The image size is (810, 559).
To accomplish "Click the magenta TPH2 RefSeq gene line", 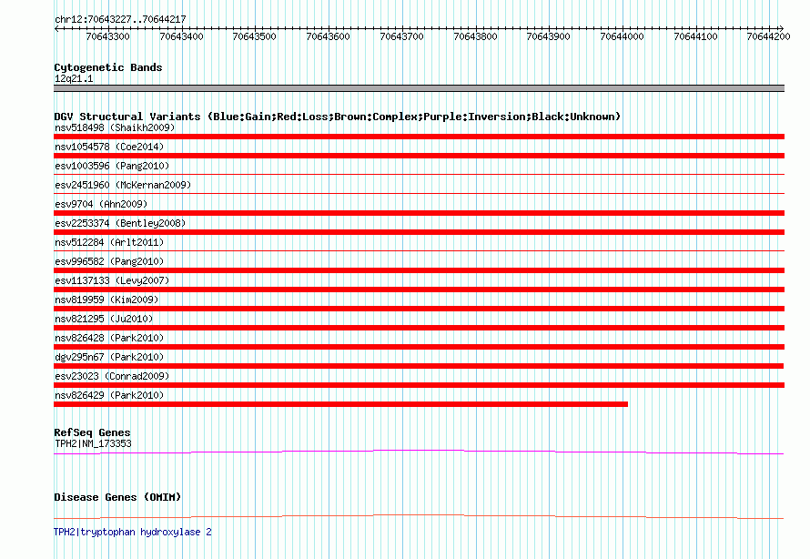I will click(x=419, y=452).
